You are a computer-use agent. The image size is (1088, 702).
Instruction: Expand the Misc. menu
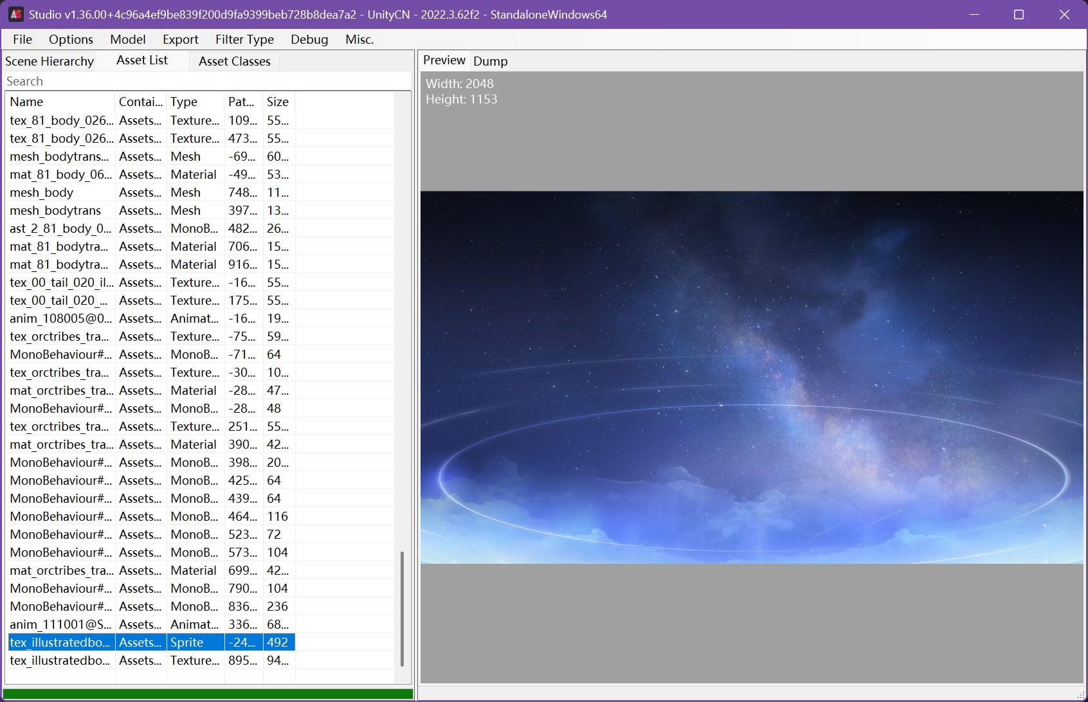point(359,39)
